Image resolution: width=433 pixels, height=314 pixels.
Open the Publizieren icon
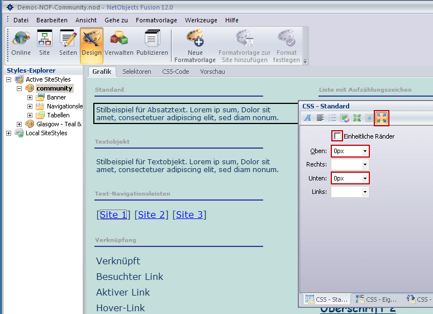[152, 39]
